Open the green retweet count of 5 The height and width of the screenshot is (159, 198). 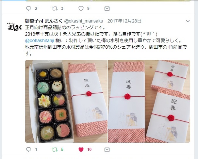click(62, 150)
